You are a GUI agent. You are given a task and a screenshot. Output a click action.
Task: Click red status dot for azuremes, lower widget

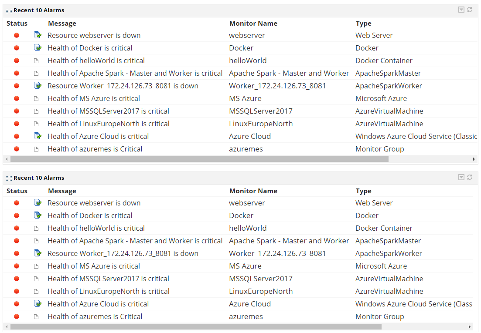tap(17, 316)
